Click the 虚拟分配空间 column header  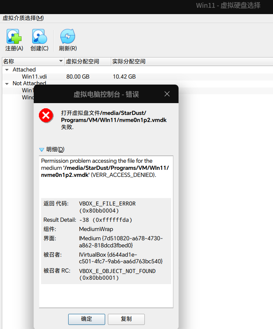pyautogui.click(x=88, y=61)
